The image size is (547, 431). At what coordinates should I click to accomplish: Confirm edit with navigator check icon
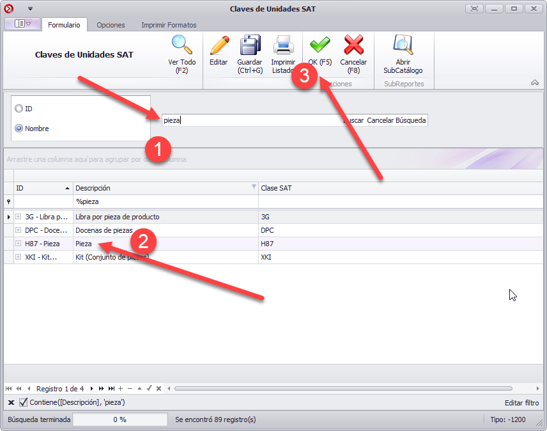150,388
